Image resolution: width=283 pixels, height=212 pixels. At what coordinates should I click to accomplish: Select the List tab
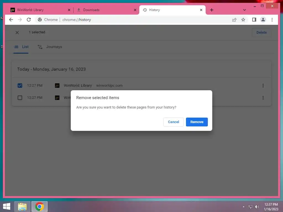[21, 47]
